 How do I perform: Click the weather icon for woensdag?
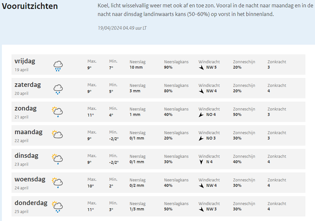(x=57, y=183)
